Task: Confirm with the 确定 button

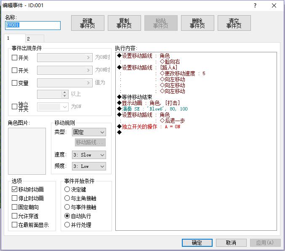Action: tap(197, 243)
